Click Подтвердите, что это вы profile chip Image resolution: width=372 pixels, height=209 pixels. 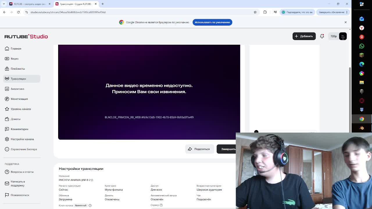tap(297, 12)
